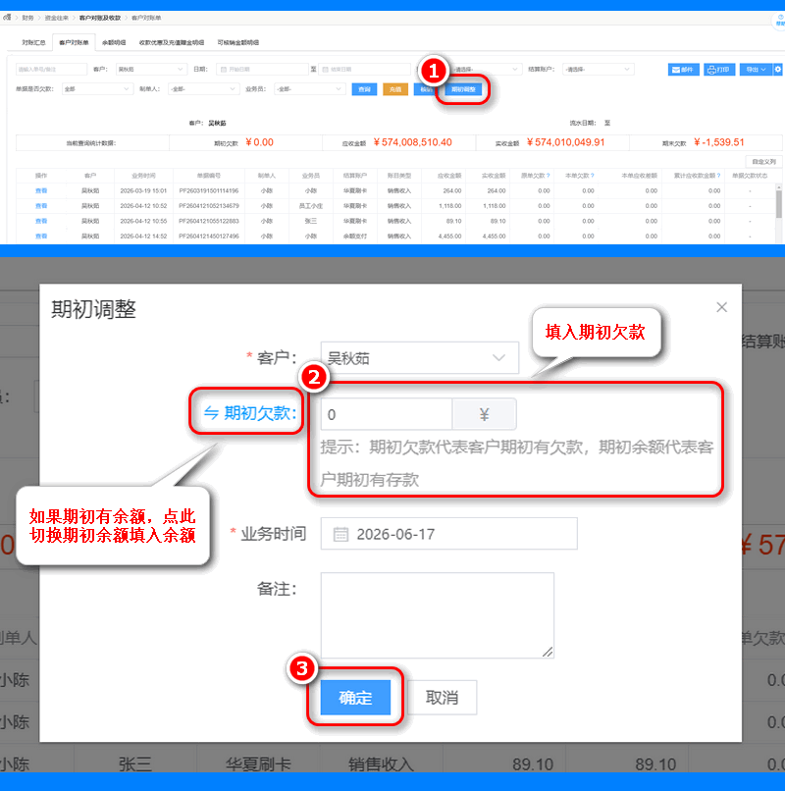This screenshot has height=791, width=785.
Task: Click the 单据编号 column header
Action: coord(209,176)
